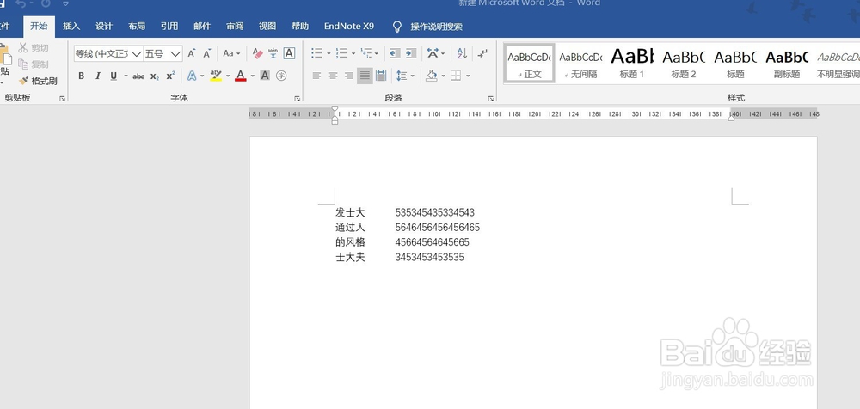Expand the Paragraph (段落) dialog launcher

[x=490, y=99]
